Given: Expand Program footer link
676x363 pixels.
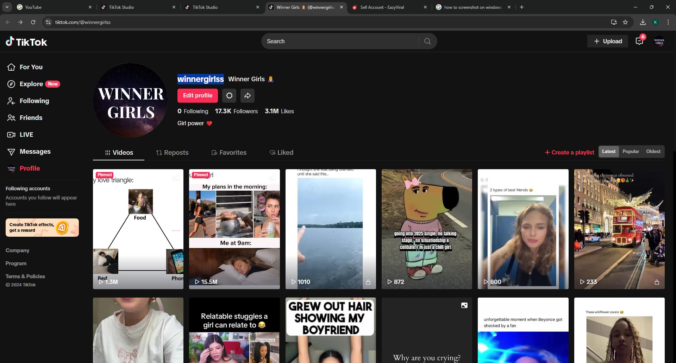Looking at the screenshot, I should [16, 263].
